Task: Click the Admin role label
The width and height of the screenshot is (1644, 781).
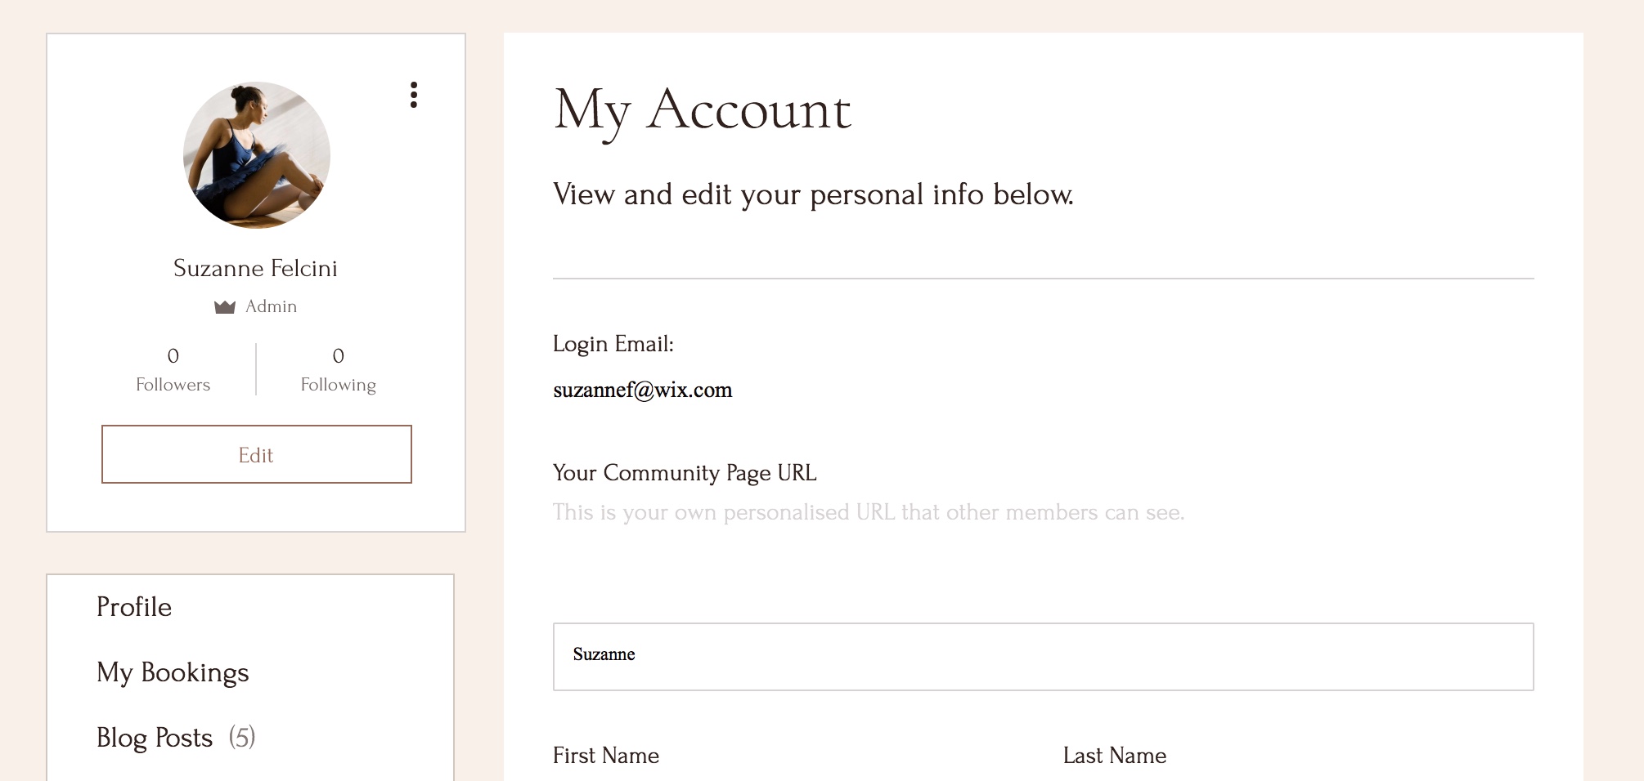Action: (x=271, y=306)
